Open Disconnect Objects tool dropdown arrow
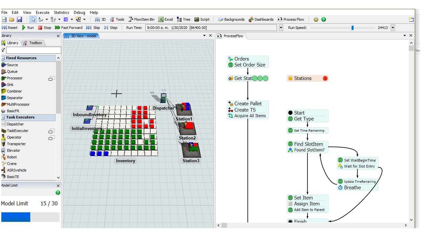This screenshot has height=237, width=421. coord(59,19)
